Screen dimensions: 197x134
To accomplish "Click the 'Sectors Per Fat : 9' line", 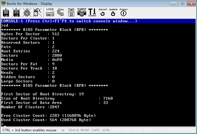I will coord(28,64).
